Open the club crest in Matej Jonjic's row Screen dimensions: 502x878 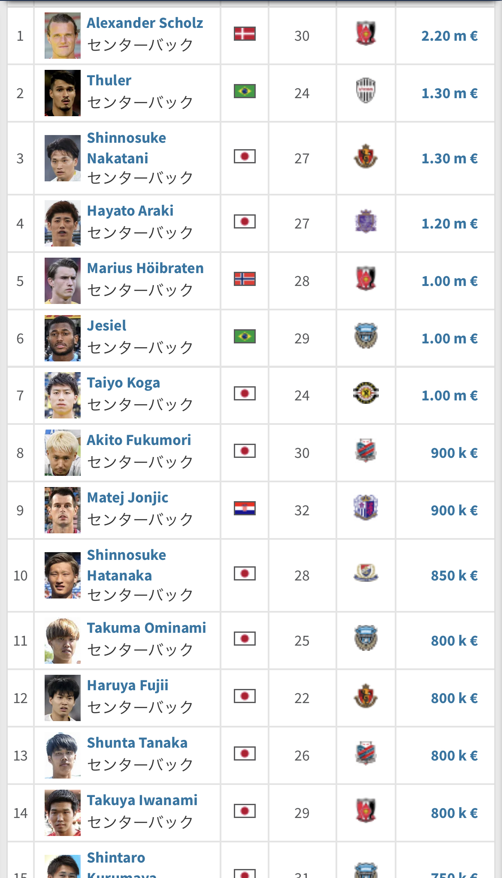366,508
